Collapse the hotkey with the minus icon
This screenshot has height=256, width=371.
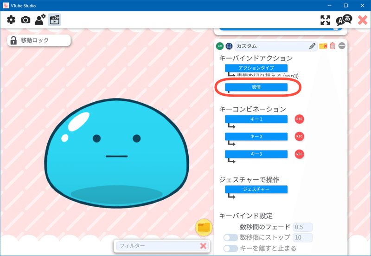(x=342, y=46)
